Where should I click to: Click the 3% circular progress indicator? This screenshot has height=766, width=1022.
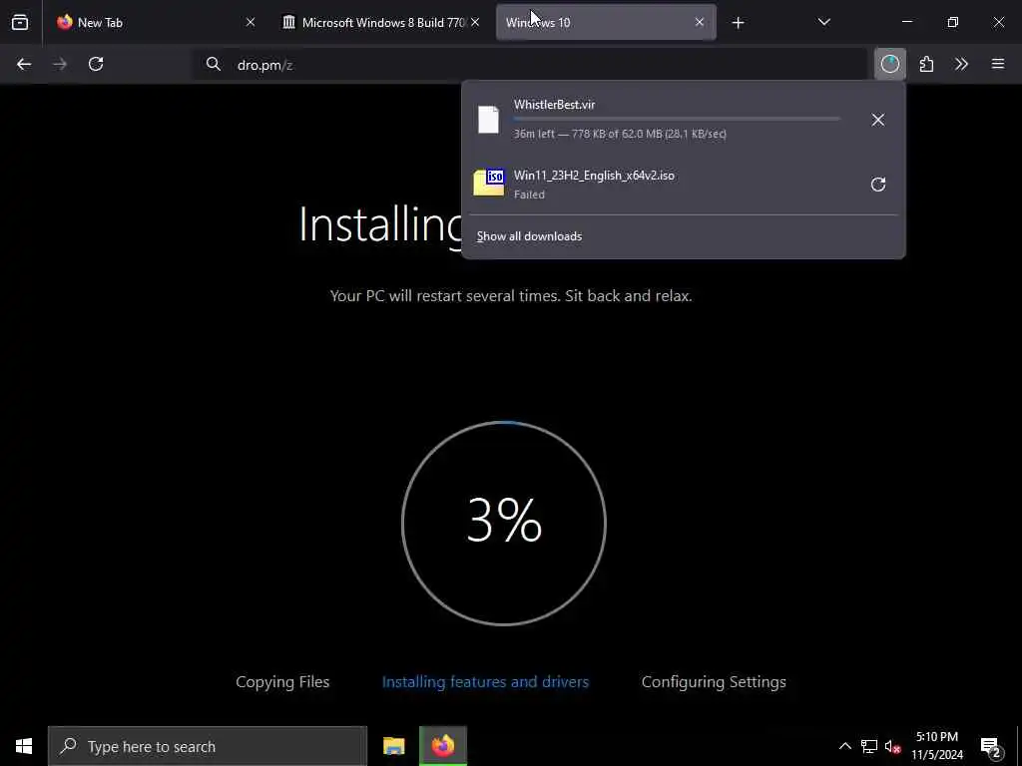tap(504, 523)
